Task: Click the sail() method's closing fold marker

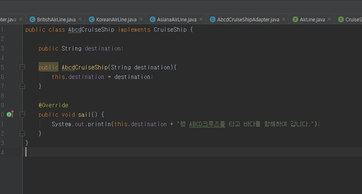Action: 22,133
